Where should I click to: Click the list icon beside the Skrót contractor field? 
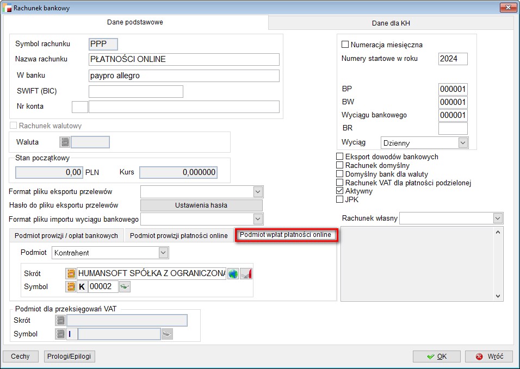pyautogui.click(x=71, y=273)
